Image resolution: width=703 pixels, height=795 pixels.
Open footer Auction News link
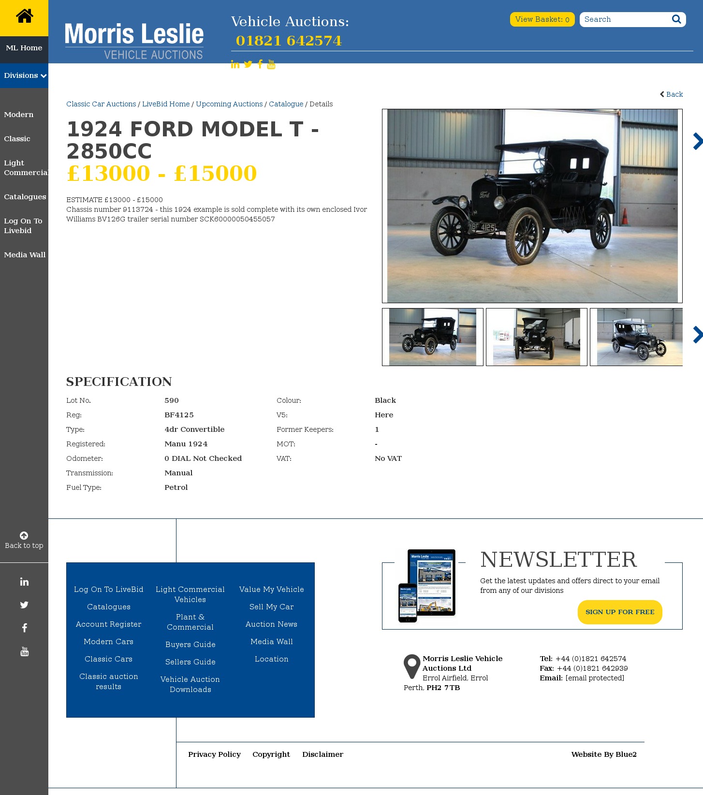[x=272, y=624]
